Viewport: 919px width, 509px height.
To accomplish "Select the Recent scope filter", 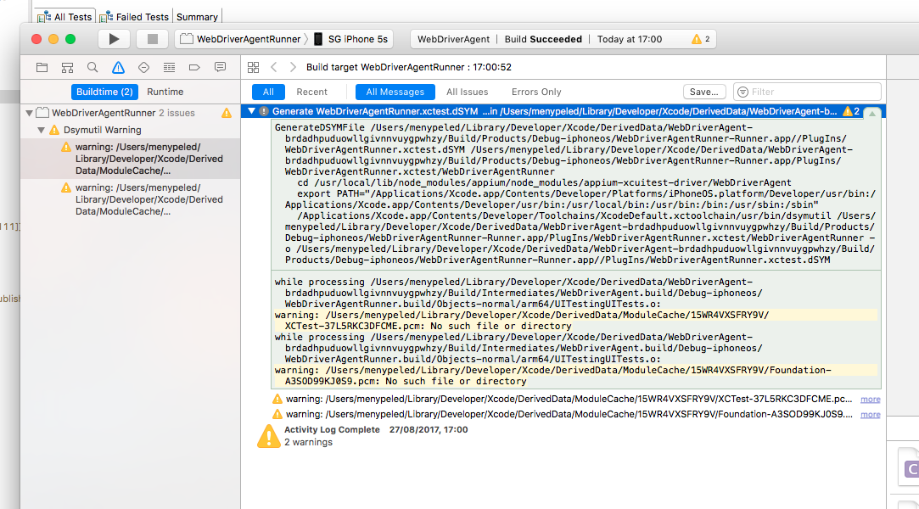I will [x=311, y=92].
